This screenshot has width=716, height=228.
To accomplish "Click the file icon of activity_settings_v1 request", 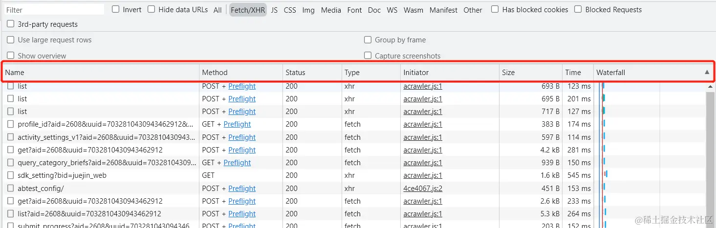I will [x=11, y=137].
